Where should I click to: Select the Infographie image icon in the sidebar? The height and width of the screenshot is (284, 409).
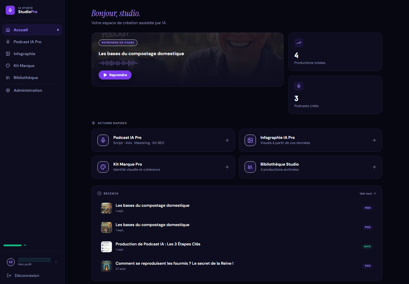click(x=8, y=54)
